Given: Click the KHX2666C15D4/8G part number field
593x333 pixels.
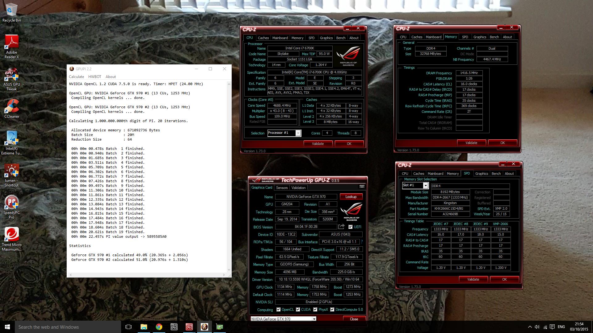Looking at the screenshot, I should point(450,209).
